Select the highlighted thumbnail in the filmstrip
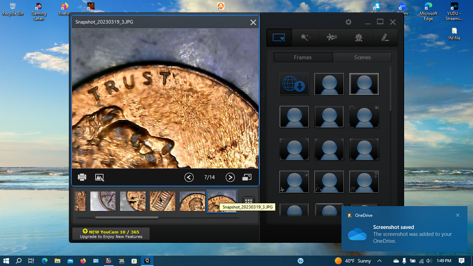Image resolution: width=473 pixels, height=266 pixels. click(222, 201)
